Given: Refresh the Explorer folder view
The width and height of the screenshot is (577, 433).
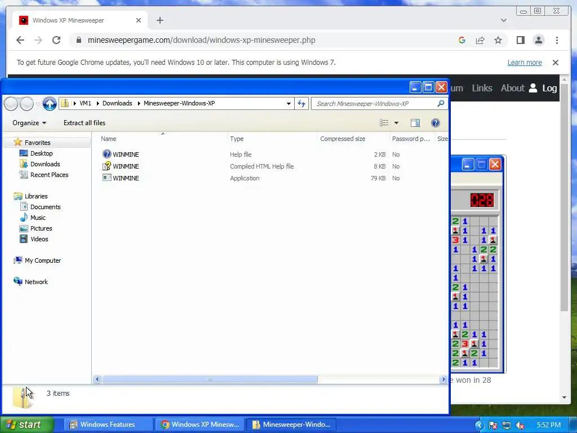Looking at the screenshot, I should (301, 104).
